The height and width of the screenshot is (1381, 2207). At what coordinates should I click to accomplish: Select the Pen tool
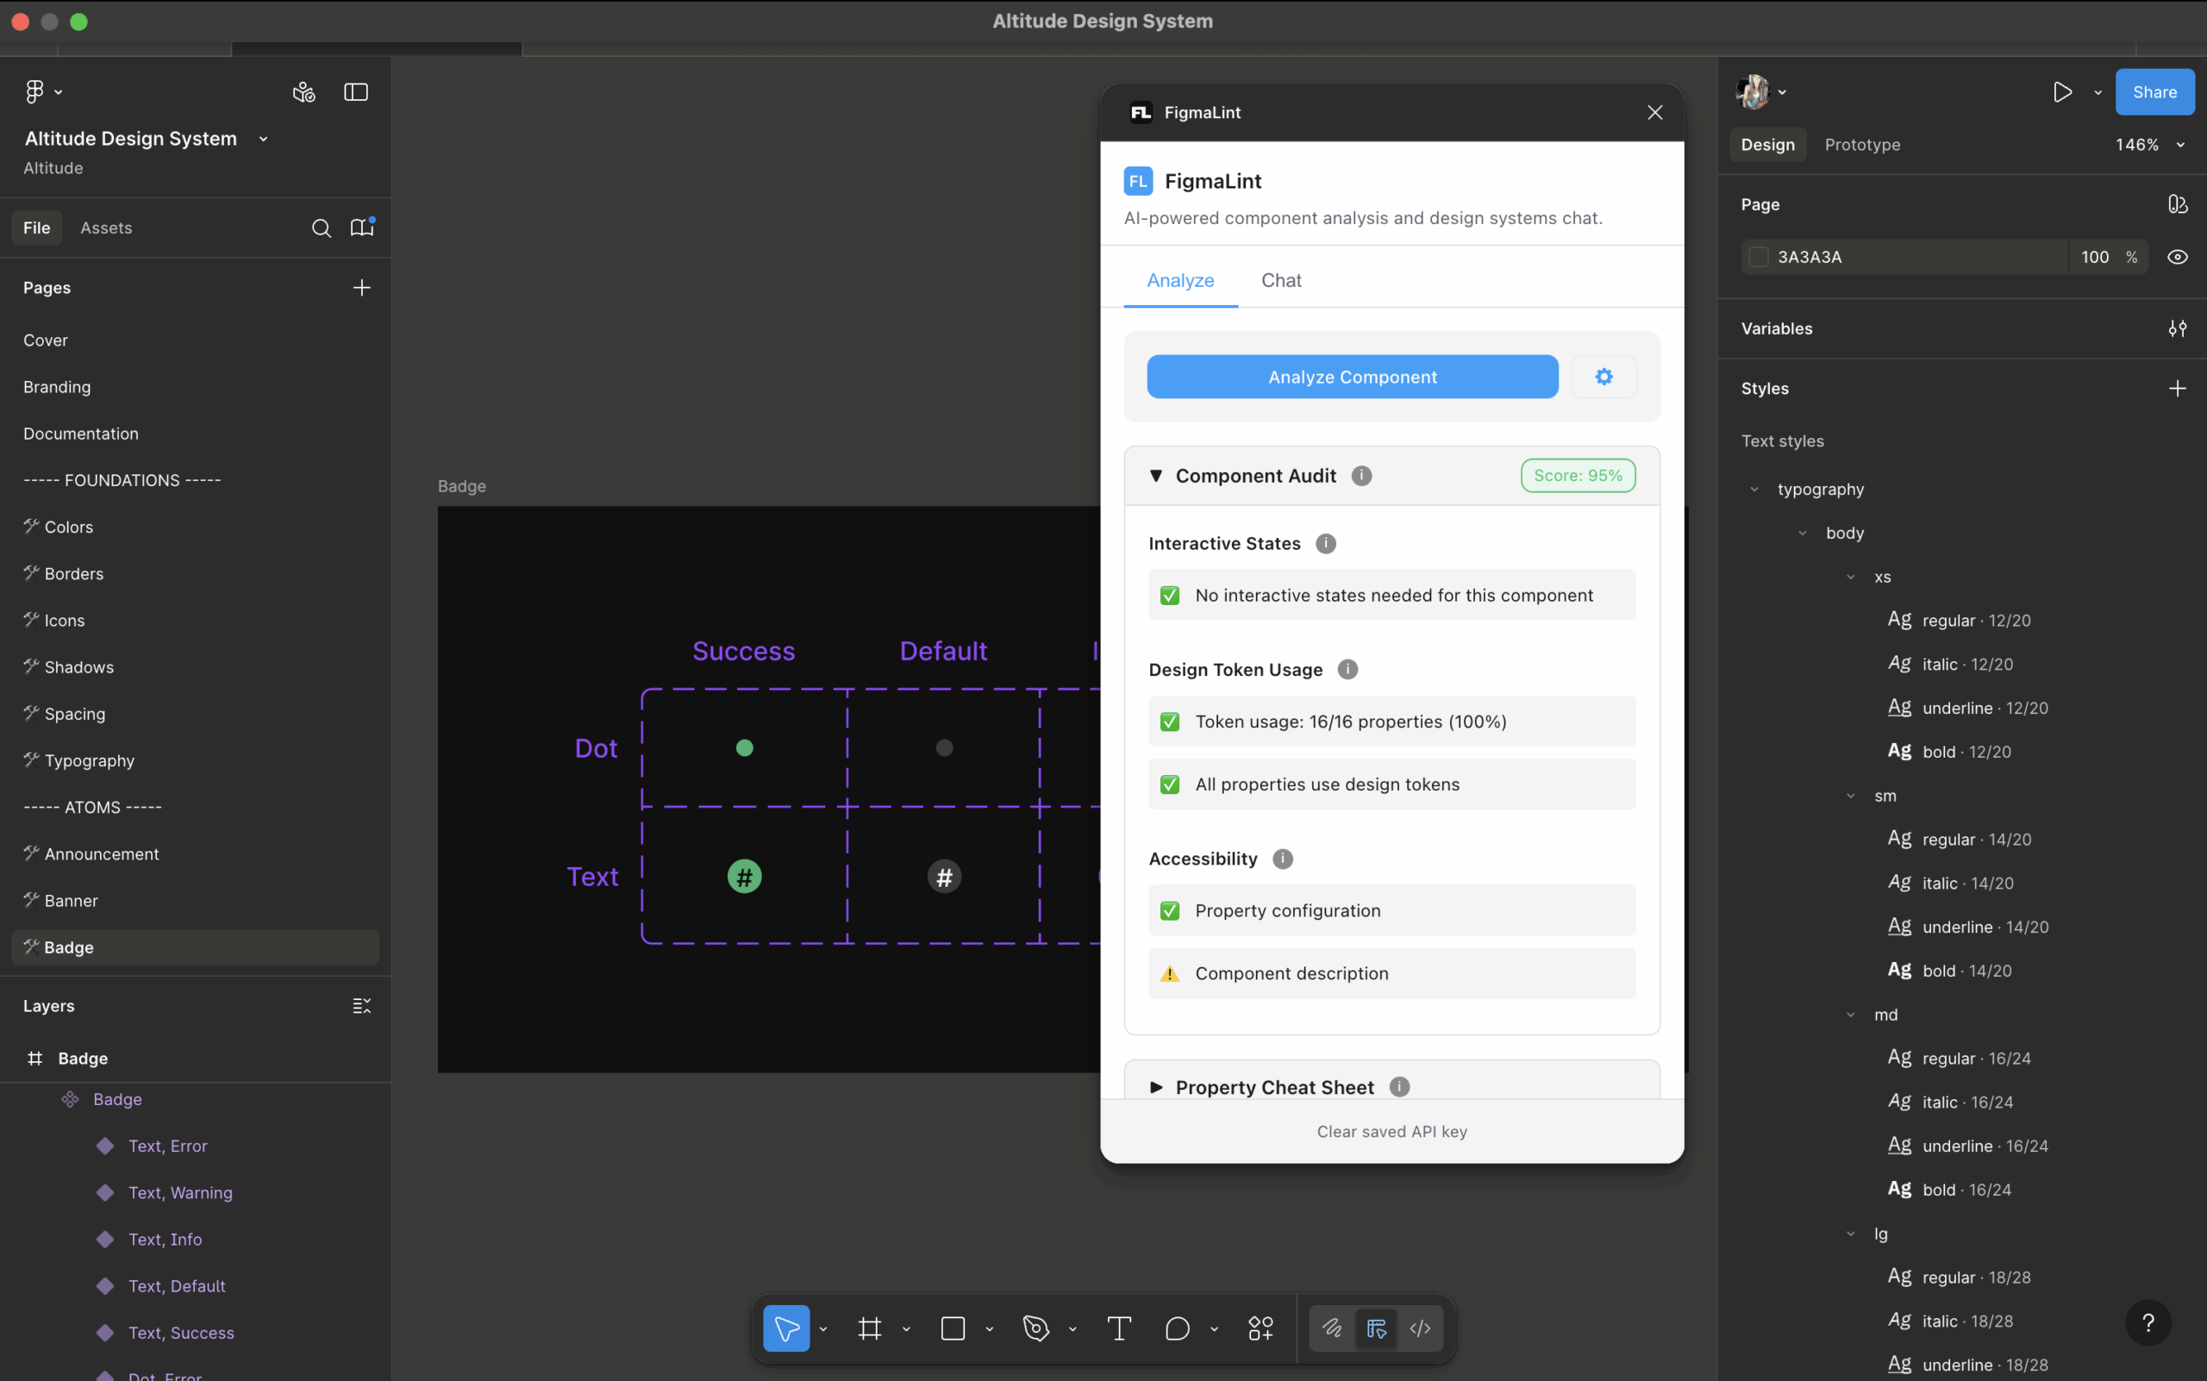[x=1035, y=1328]
